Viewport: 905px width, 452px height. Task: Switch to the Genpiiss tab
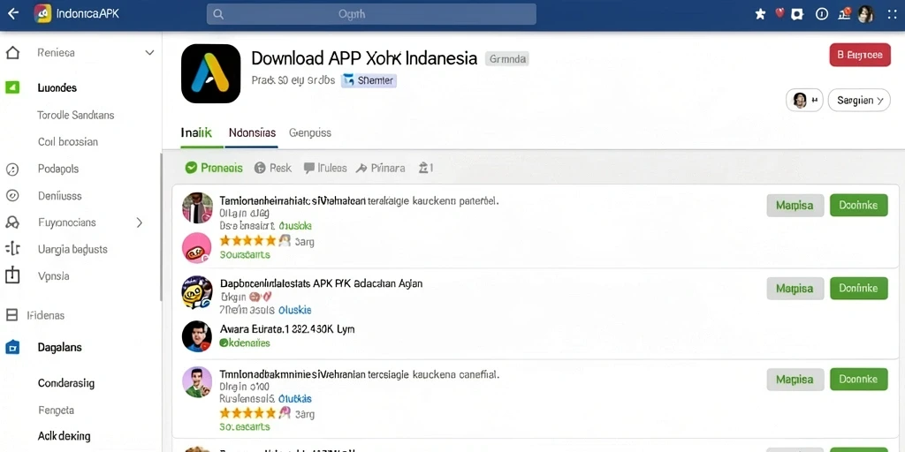coord(310,132)
